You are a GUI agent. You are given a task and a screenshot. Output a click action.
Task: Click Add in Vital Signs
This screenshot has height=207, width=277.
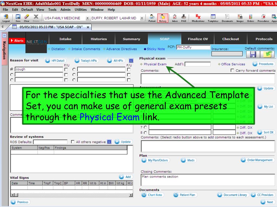(x=126, y=177)
